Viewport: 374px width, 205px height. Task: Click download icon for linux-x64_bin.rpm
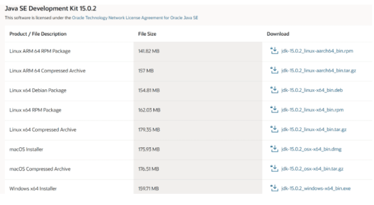(274, 109)
